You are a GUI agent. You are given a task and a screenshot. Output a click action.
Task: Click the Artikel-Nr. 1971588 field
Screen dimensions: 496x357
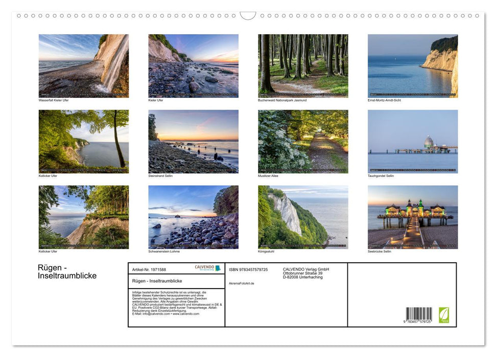(x=149, y=269)
